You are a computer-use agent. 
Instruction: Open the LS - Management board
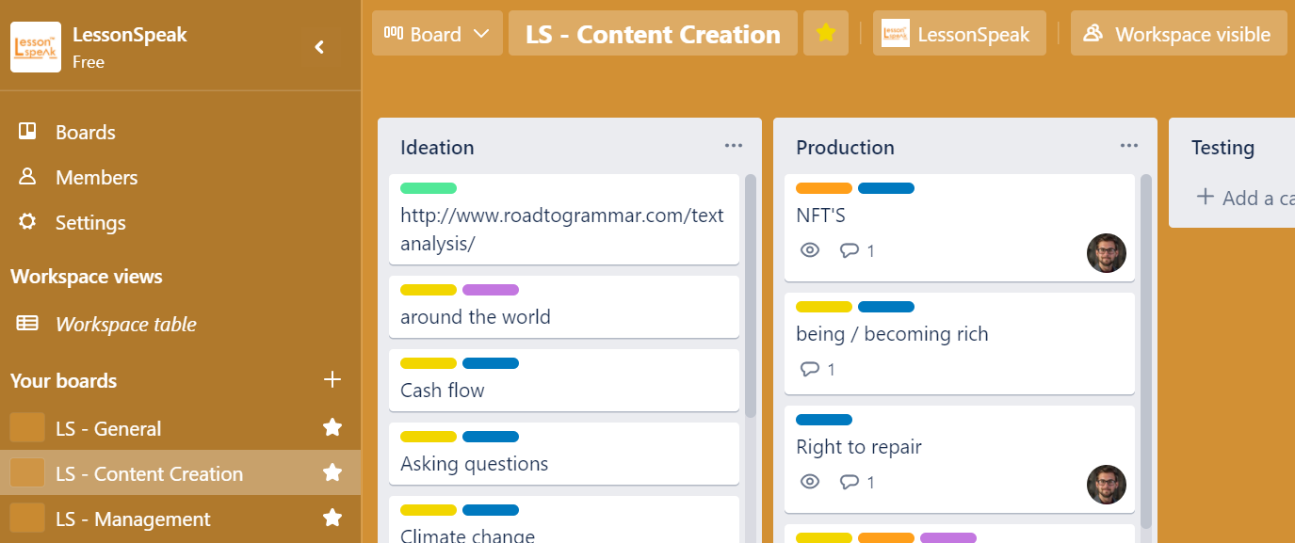tap(133, 519)
